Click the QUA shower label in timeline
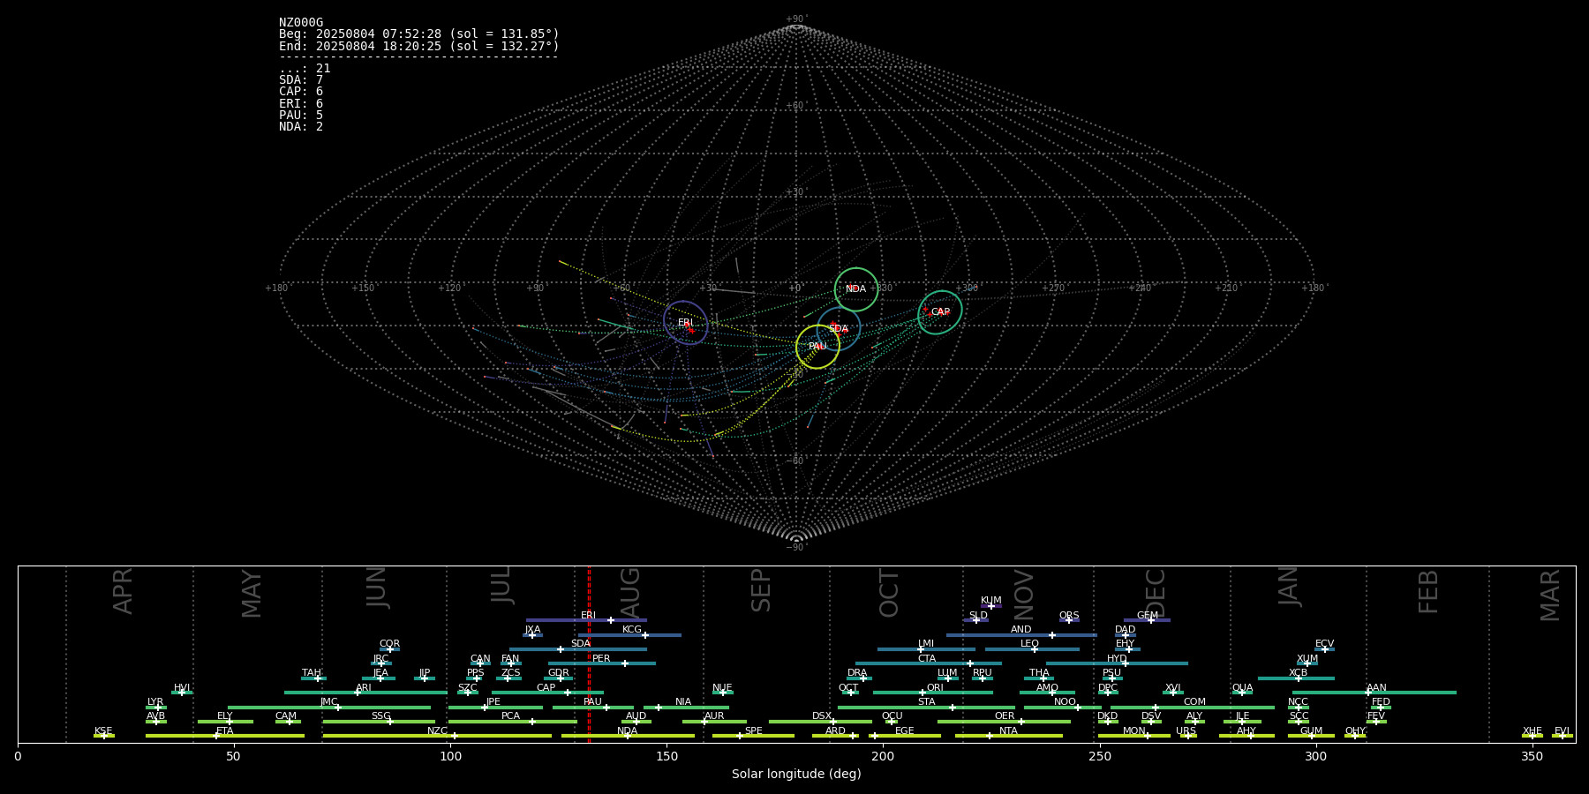The width and height of the screenshot is (1589, 794). [x=1243, y=688]
